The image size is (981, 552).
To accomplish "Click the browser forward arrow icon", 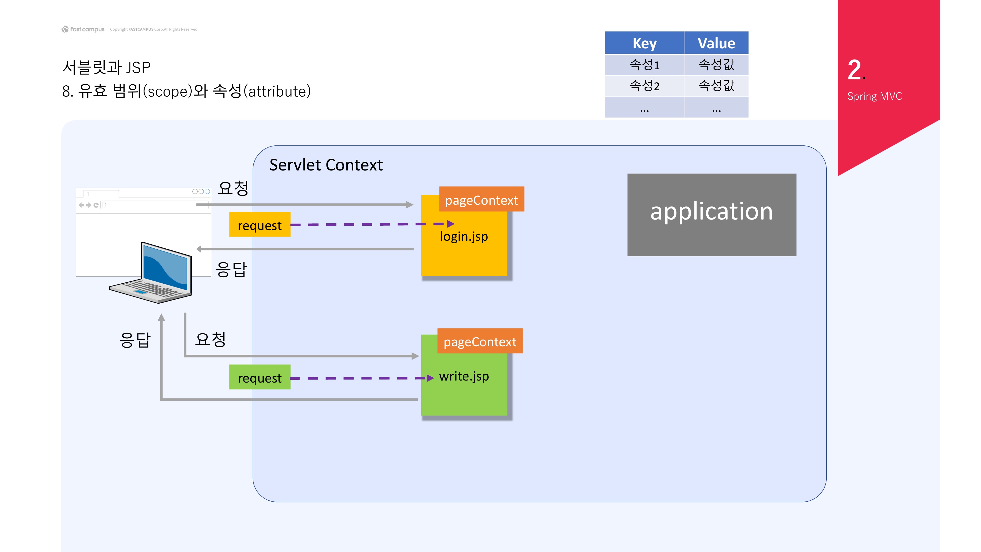I will coord(88,205).
